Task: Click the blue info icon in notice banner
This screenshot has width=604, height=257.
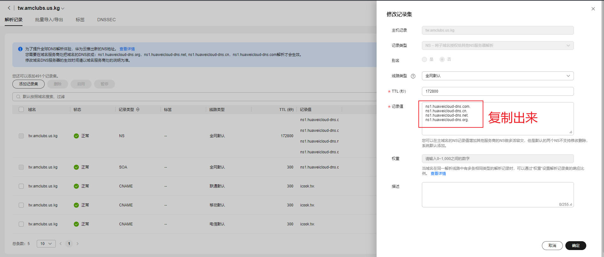Action: [x=20, y=49]
